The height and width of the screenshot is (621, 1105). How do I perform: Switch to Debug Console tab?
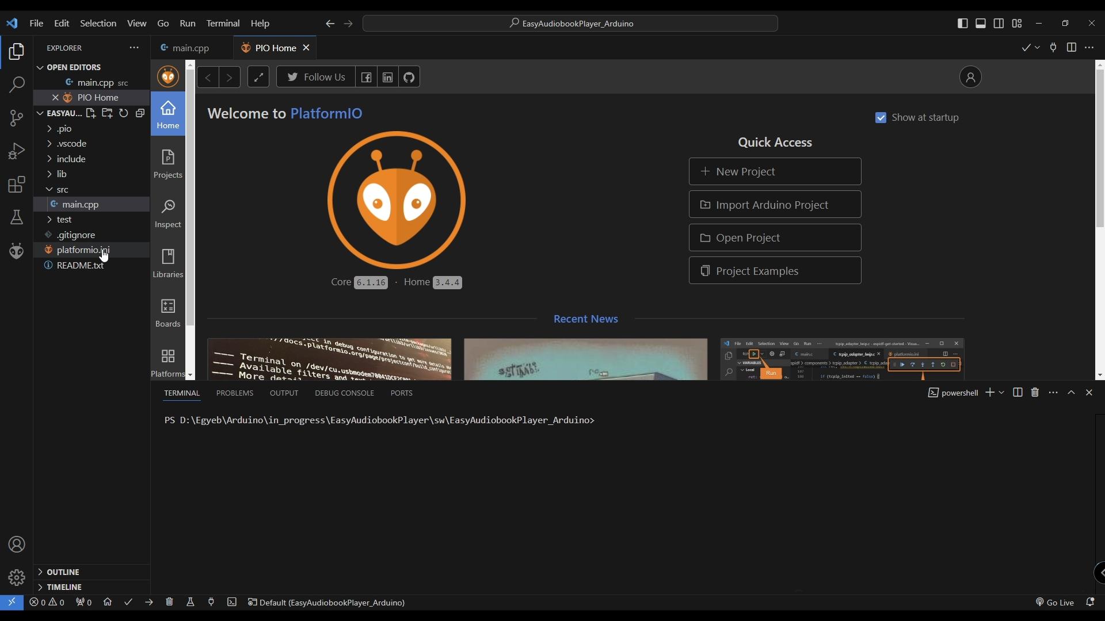click(344, 393)
